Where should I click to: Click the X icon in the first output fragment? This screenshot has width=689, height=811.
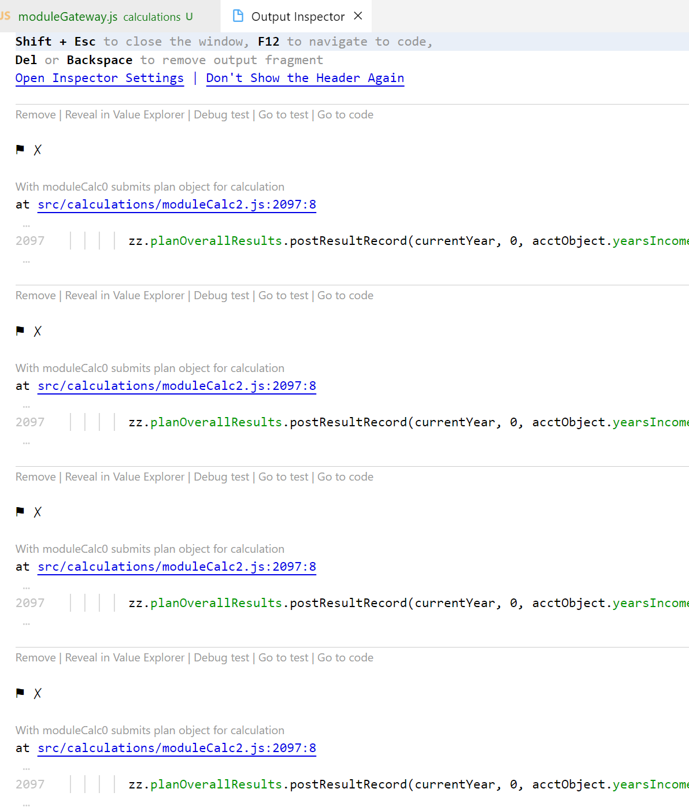[x=38, y=150]
